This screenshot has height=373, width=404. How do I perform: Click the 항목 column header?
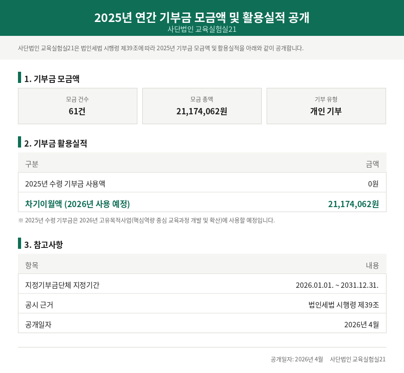point(32,265)
